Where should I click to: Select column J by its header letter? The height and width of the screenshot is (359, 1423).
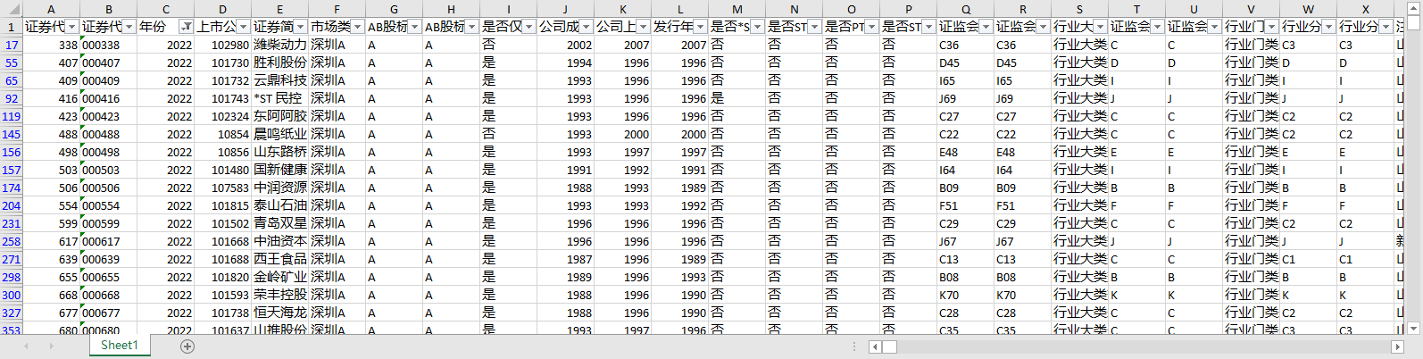click(566, 9)
